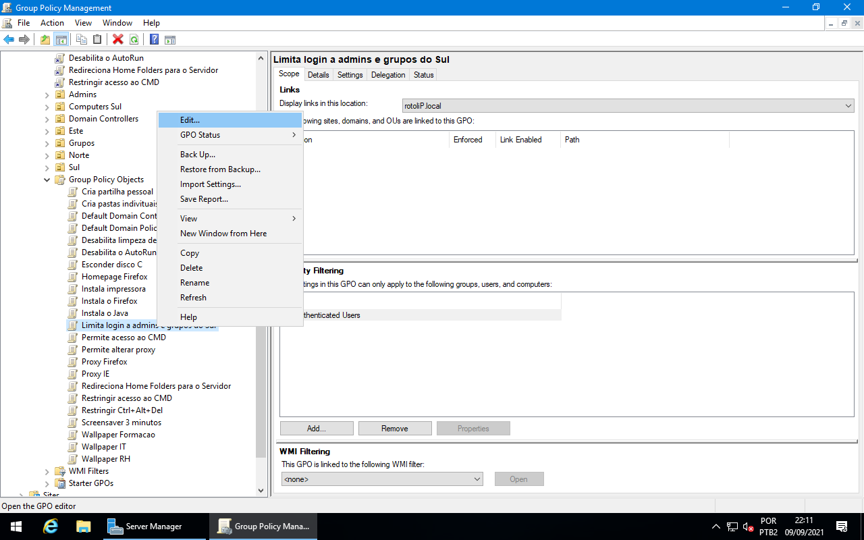
Task: Select the Wallpaper RH policy object
Action: pyautogui.click(x=105, y=459)
